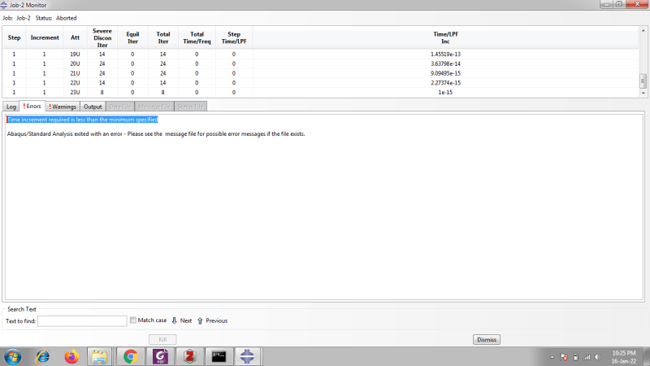Image resolution: width=650 pixels, height=366 pixels.
Task: Switch to the Output tab
Action: point(93,107)
